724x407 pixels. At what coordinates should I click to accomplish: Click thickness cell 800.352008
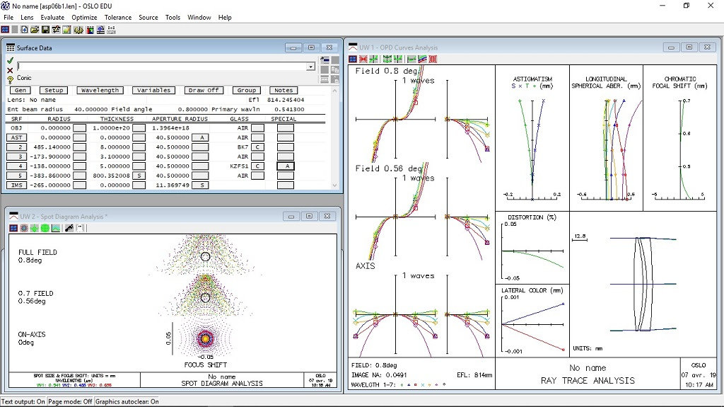(111, 176)
